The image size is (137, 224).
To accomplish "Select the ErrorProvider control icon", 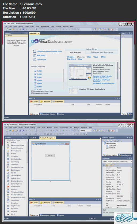I will 8,186.
